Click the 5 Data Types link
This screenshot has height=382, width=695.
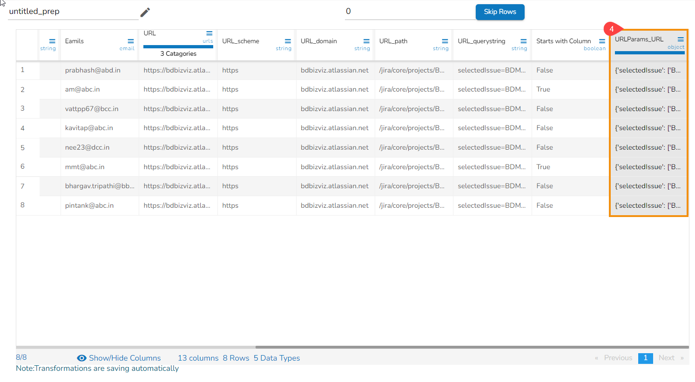click(x=277, y=358)
